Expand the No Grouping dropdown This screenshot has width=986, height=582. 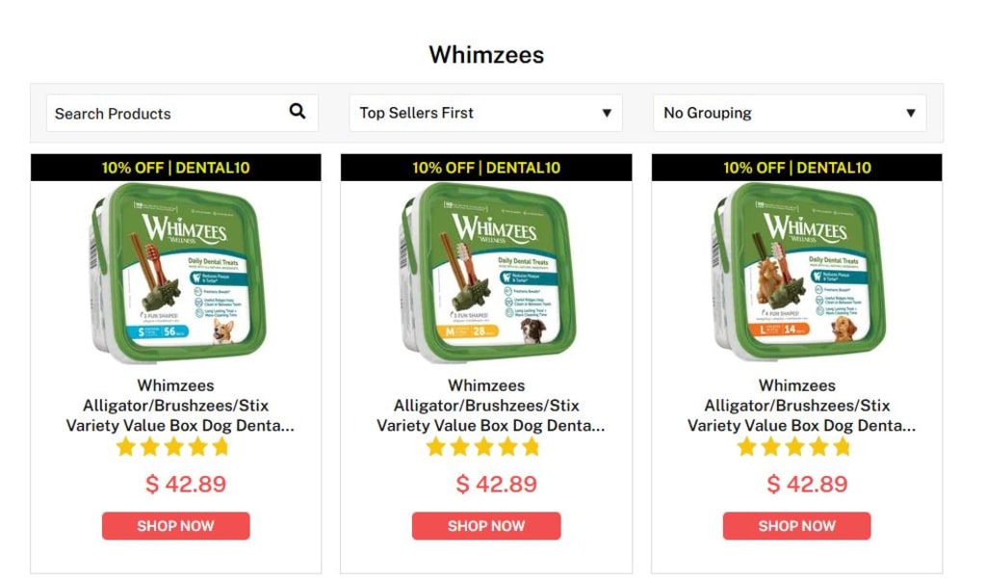[x=790, y=114]
